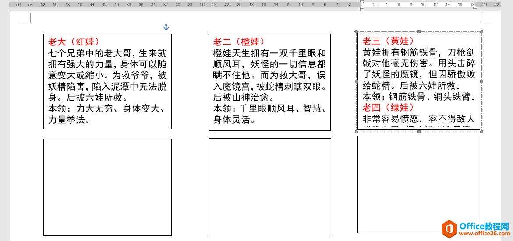Screen dimensions: 513x241
Task: Place cursor in the 老大（红娃）heading
Action: coord(74,42)
